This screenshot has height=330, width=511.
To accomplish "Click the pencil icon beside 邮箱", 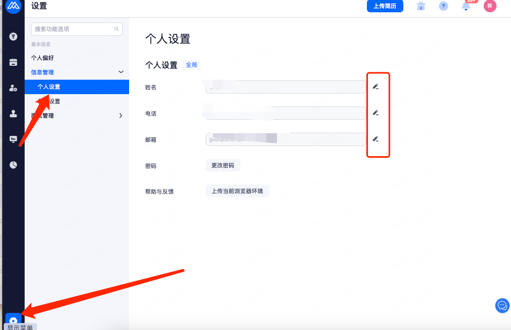I will pos(375,139).
